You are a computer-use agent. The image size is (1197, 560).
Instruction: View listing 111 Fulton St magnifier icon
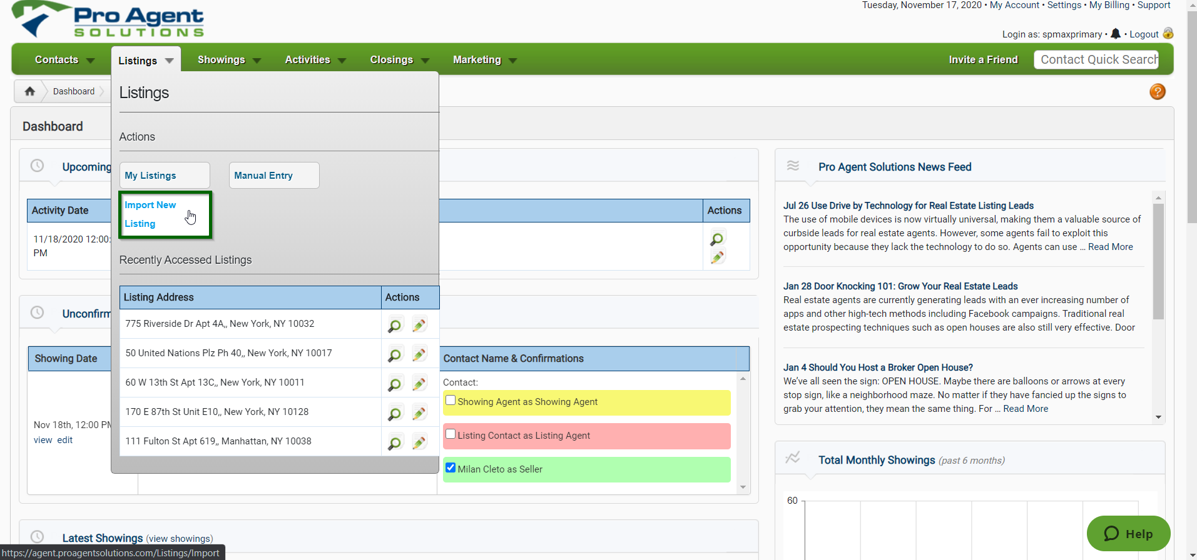coord(395,442)
